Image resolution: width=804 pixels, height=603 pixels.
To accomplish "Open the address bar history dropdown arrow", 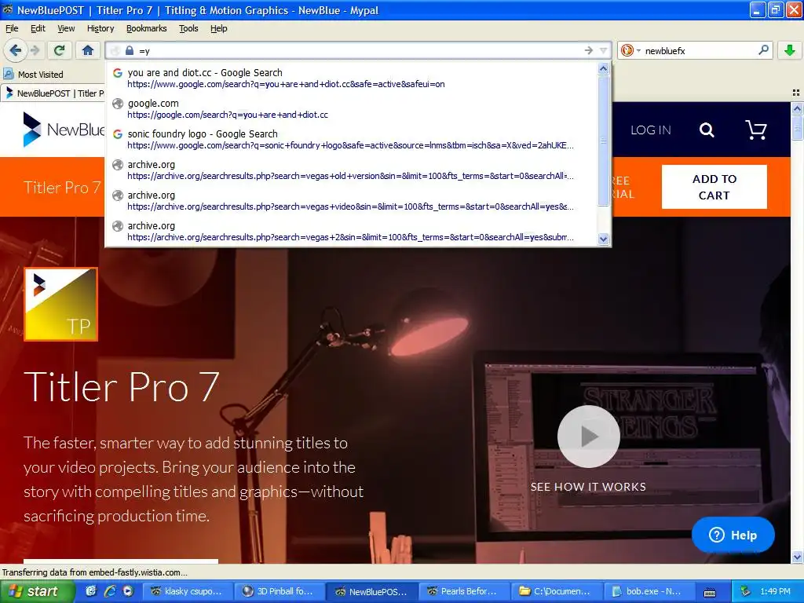I will coord(604,50).
